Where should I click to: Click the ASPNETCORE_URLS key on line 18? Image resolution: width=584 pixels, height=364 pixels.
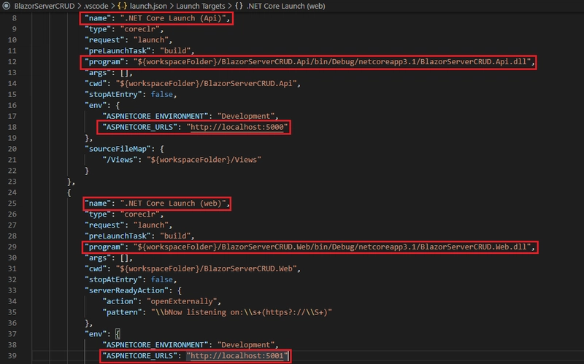(x=139, y=127)
